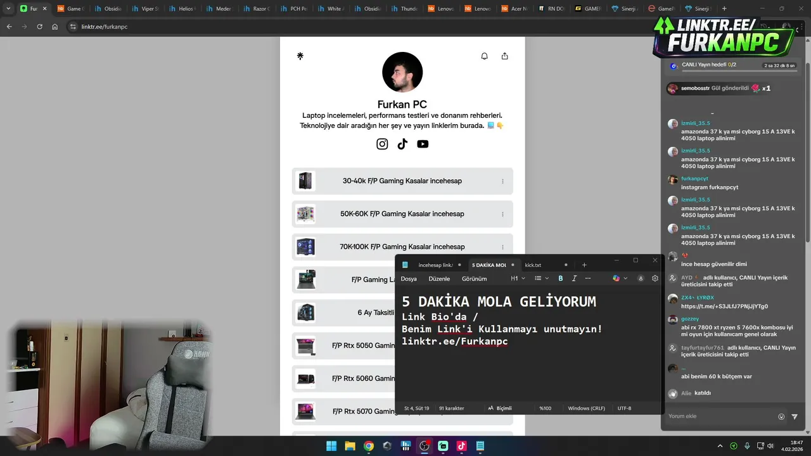
Task: Click the %100 zoom level in status bar
Action: [546, 408]
